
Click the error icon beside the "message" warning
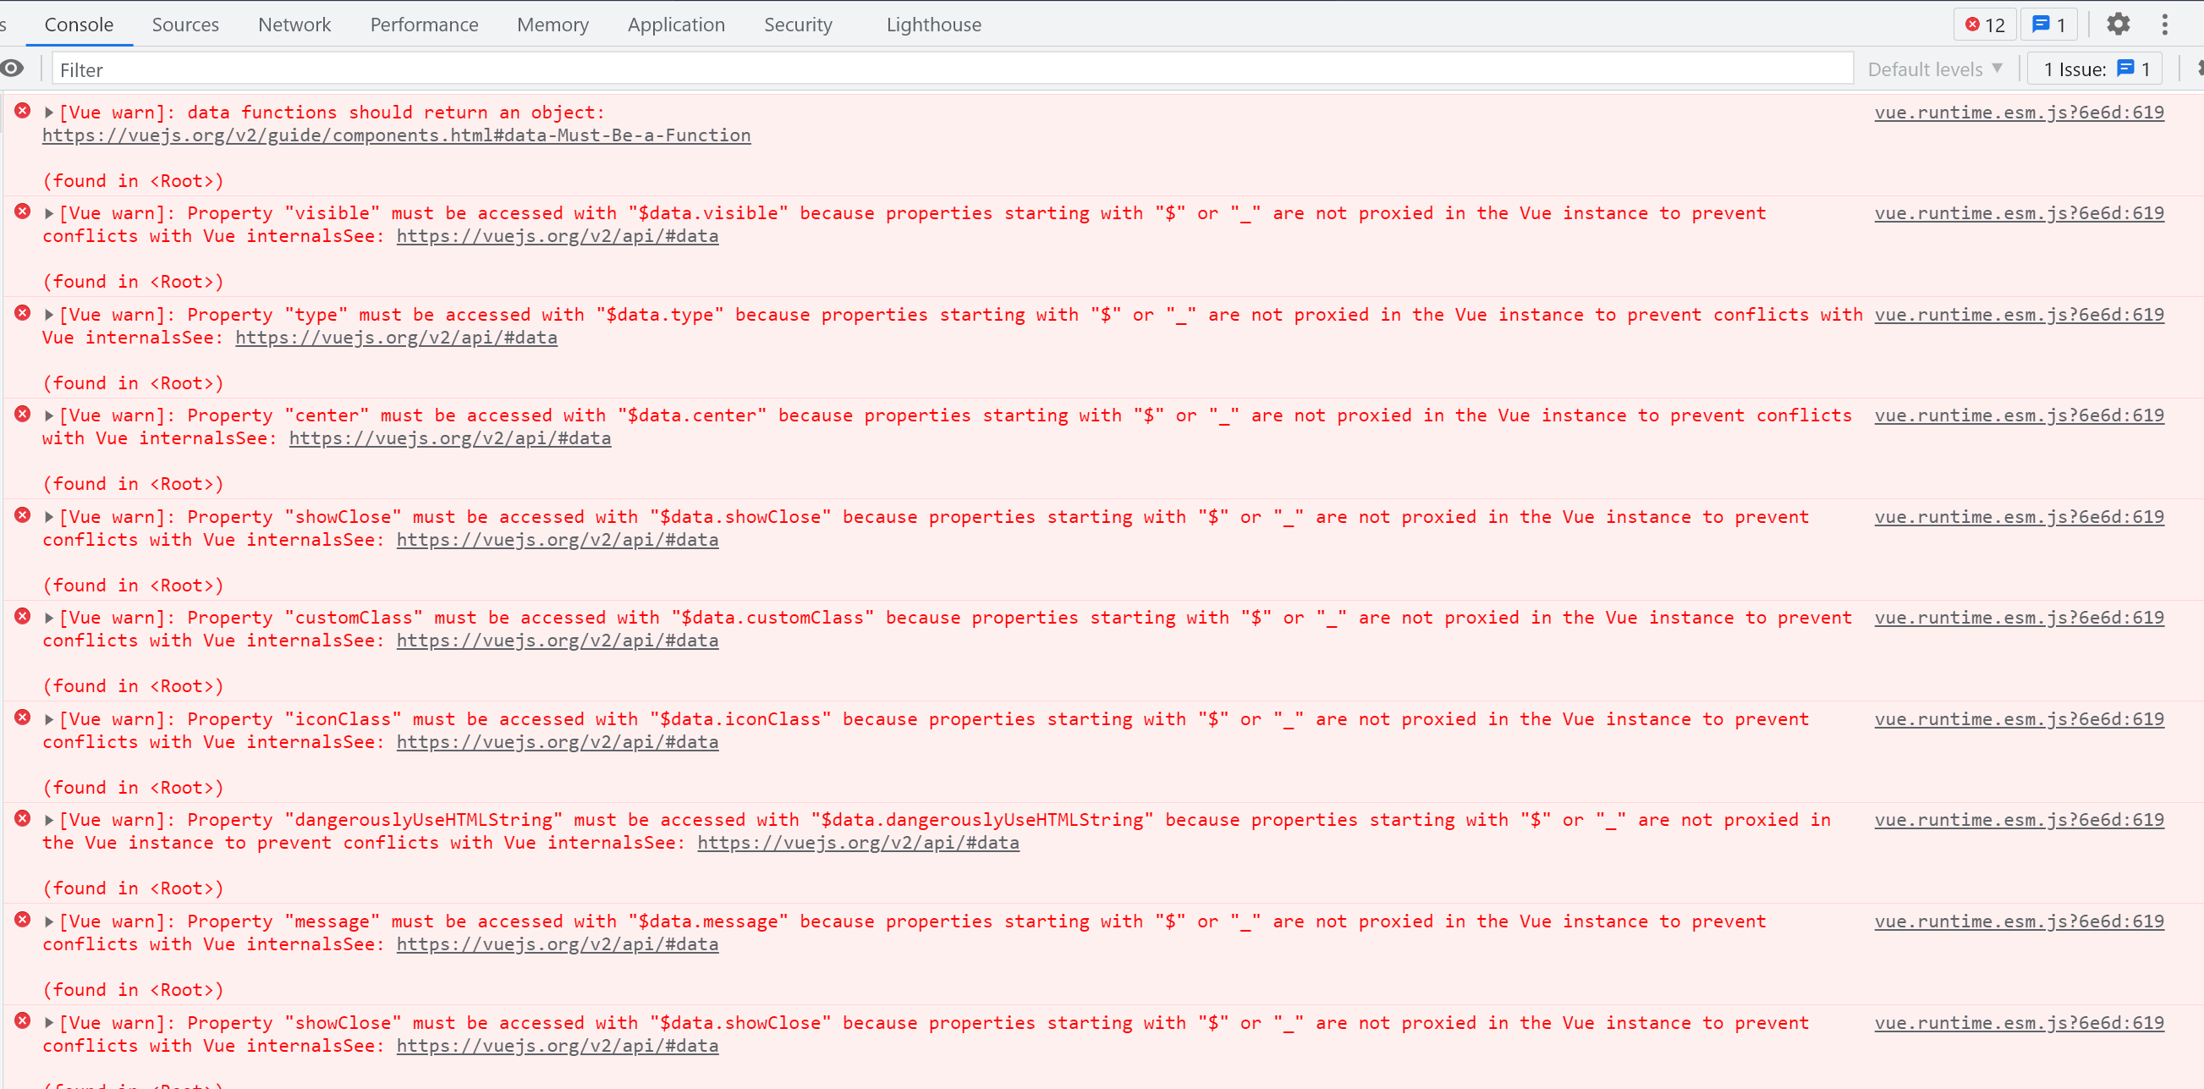pyautogui.click(x=23, y=920)
